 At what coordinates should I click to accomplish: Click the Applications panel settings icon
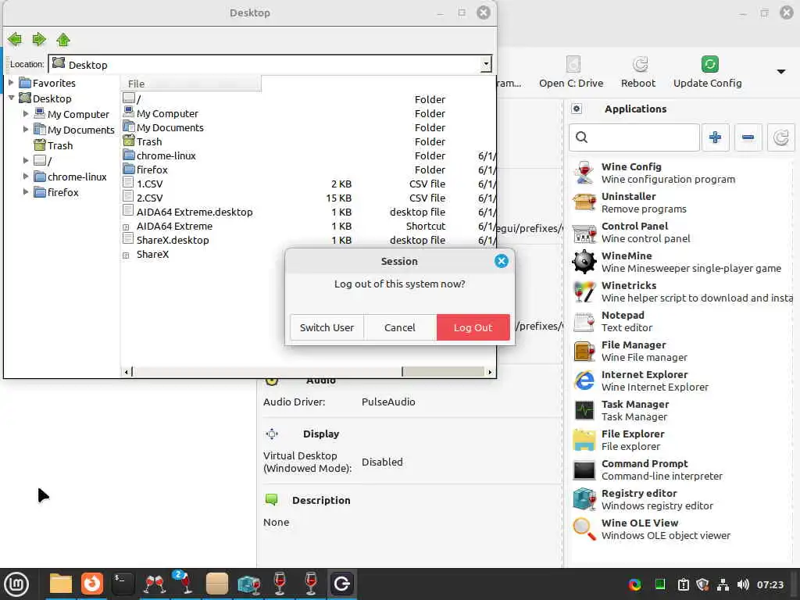(577, 109)
